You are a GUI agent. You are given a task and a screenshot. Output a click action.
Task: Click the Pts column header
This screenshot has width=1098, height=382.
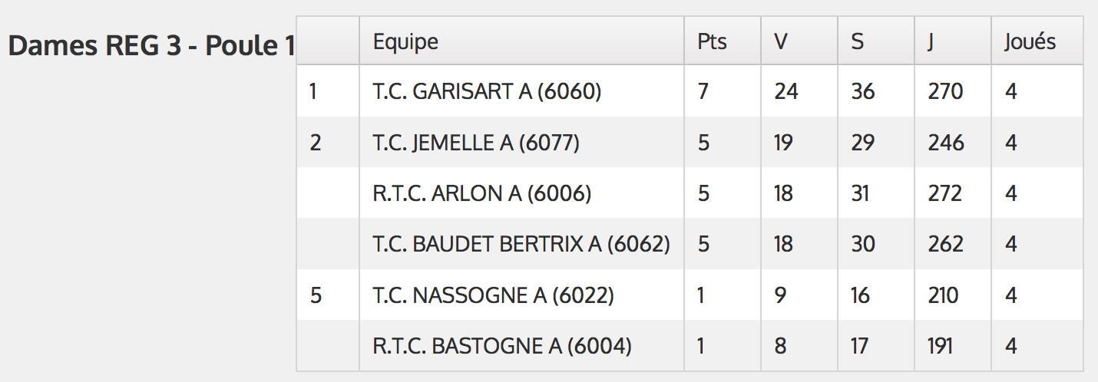point(712,41)
